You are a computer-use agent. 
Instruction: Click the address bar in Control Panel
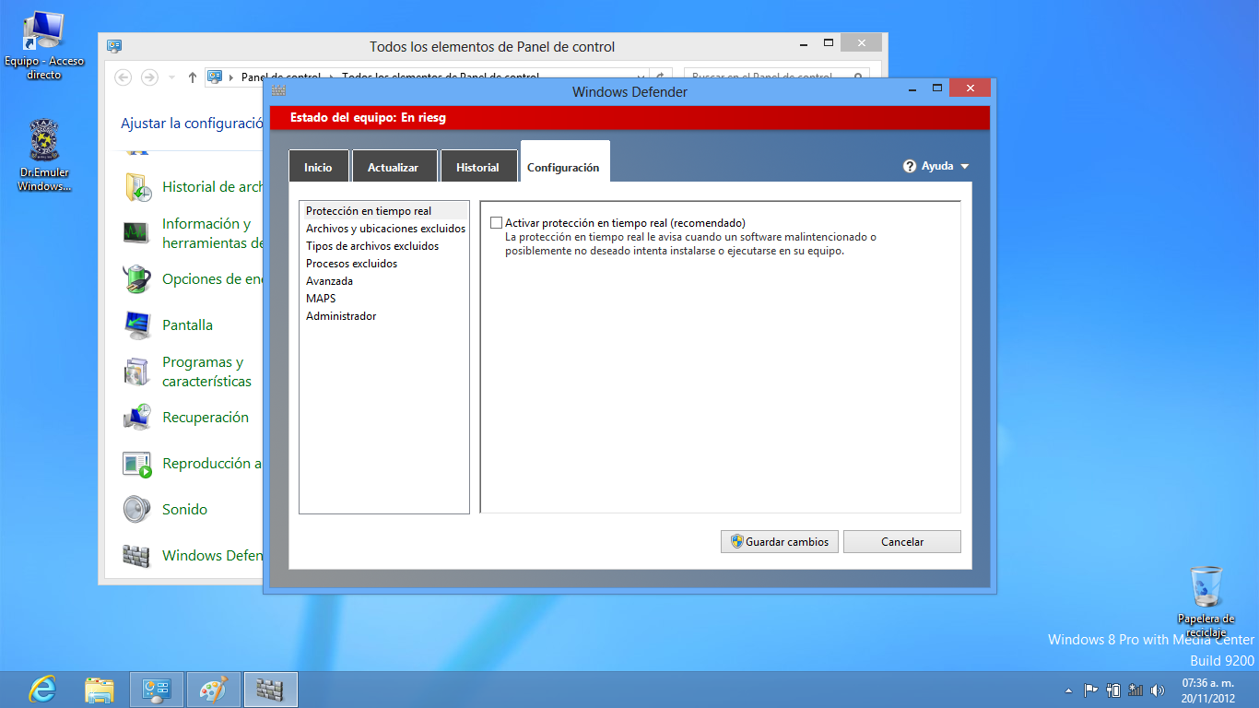click(x=427, y=77)
